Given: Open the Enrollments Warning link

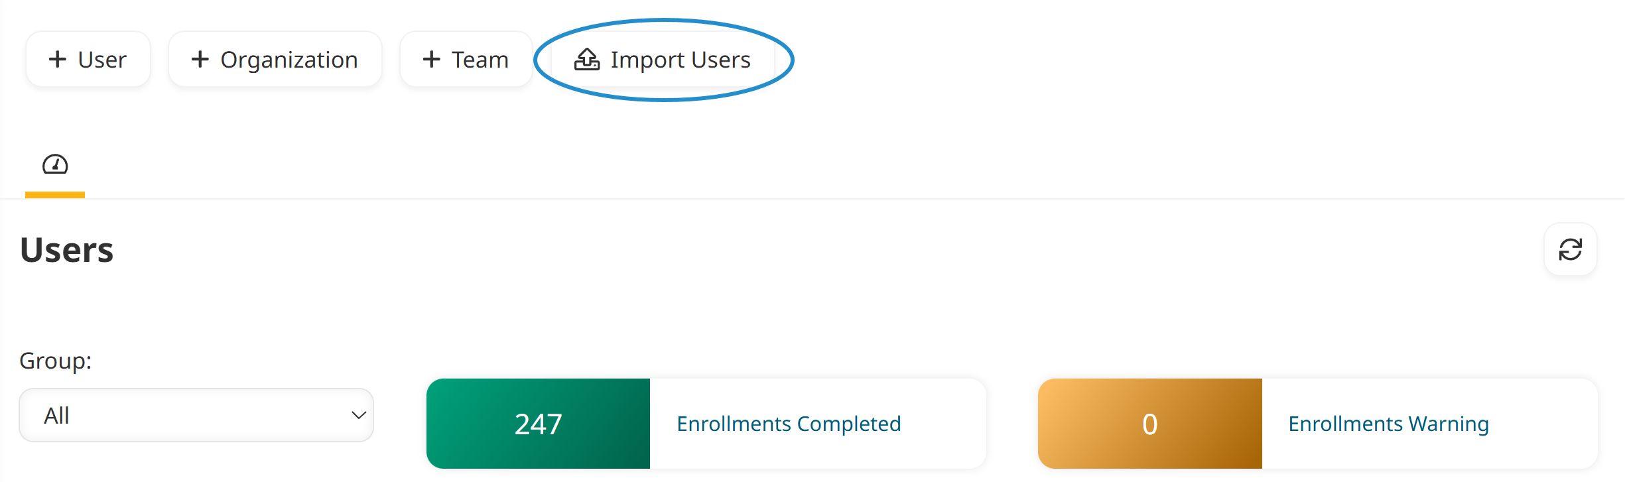Looking at the screenshot, I should pyautogui.click(x=1388, y=424).
